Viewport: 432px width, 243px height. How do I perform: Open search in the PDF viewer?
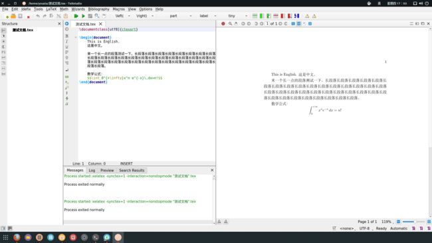tap(230, 24)
